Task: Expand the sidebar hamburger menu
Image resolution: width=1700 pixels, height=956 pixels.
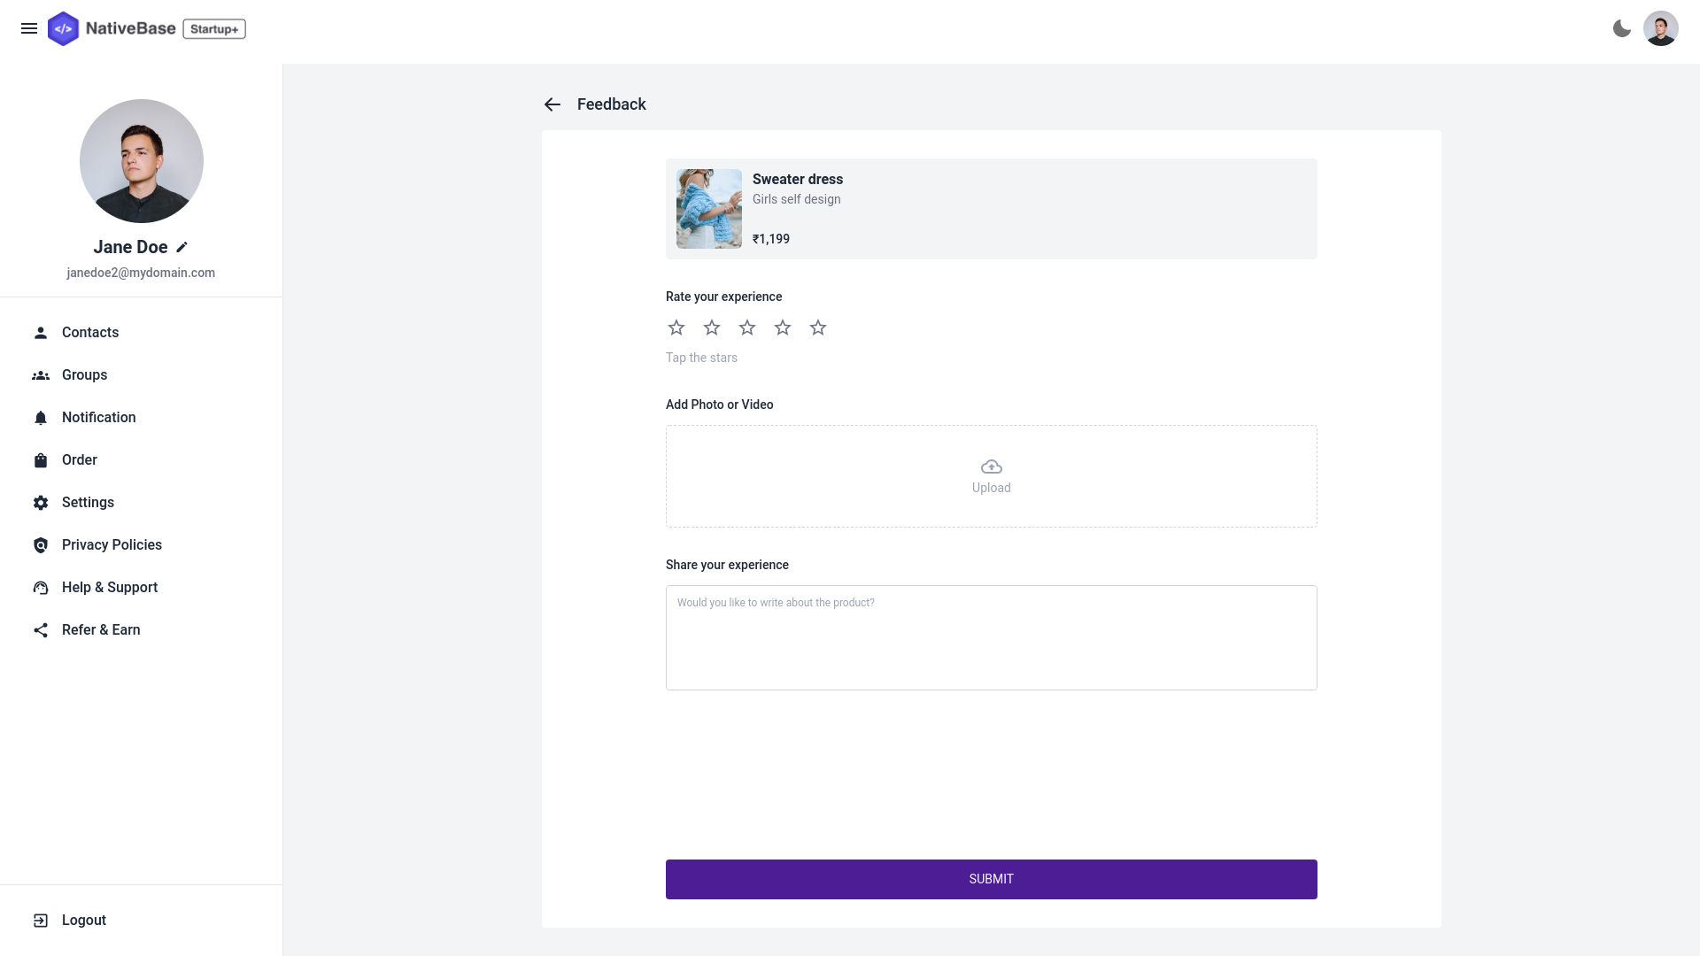Action: pyautogui.click(x=29, y=28)
